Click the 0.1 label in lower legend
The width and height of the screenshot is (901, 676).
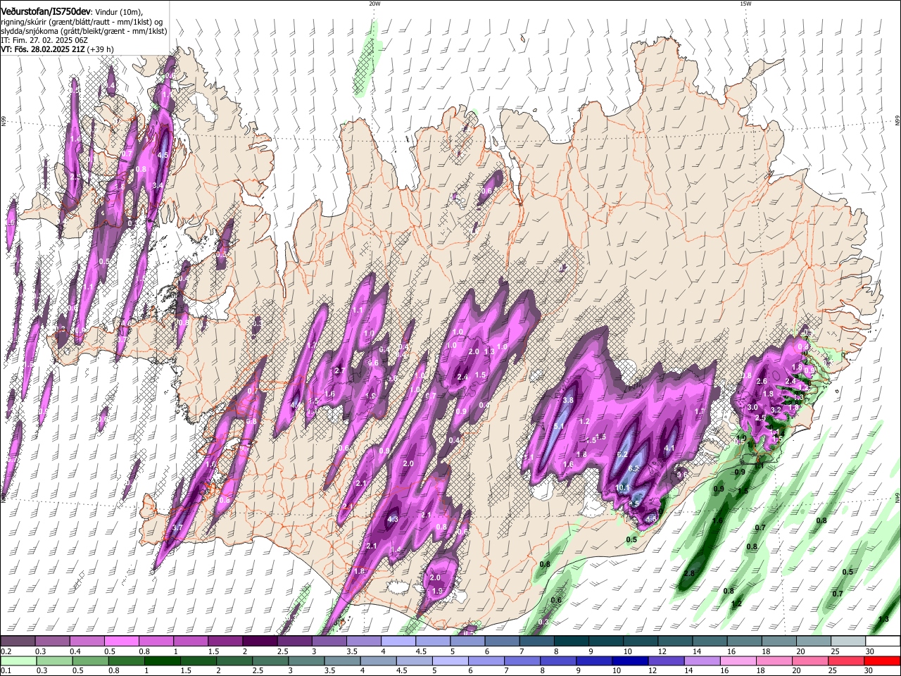point(5,671)
